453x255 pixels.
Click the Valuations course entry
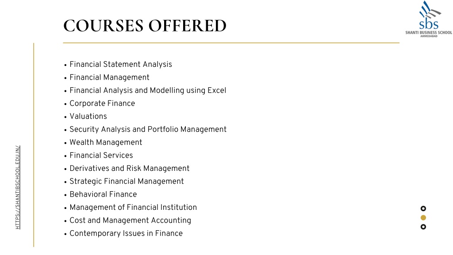point(88,116)
